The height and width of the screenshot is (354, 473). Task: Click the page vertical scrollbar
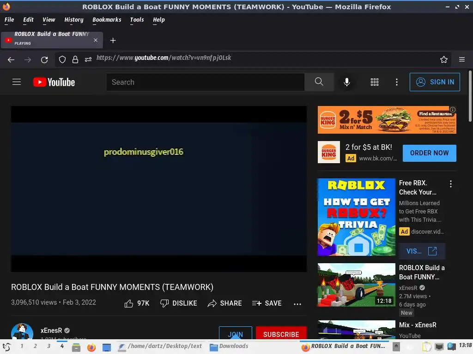click(x=470, y=96)
